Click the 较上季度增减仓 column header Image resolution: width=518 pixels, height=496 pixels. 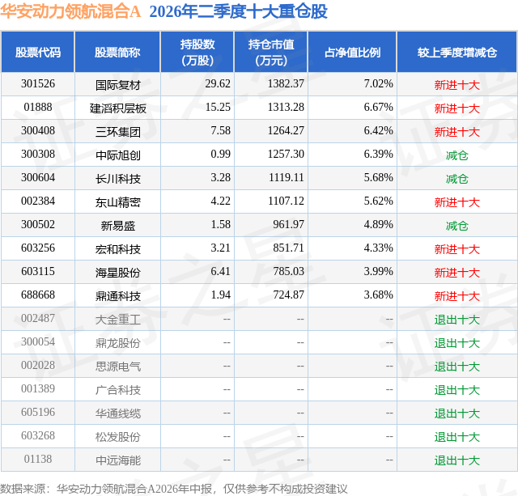[456, 52]
